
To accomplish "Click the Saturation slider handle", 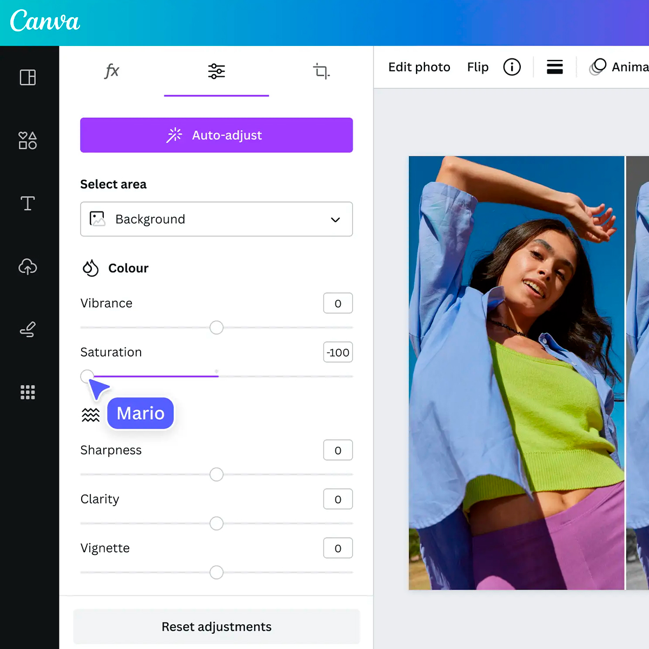I will pyautogui.click(x=87, y=376).
